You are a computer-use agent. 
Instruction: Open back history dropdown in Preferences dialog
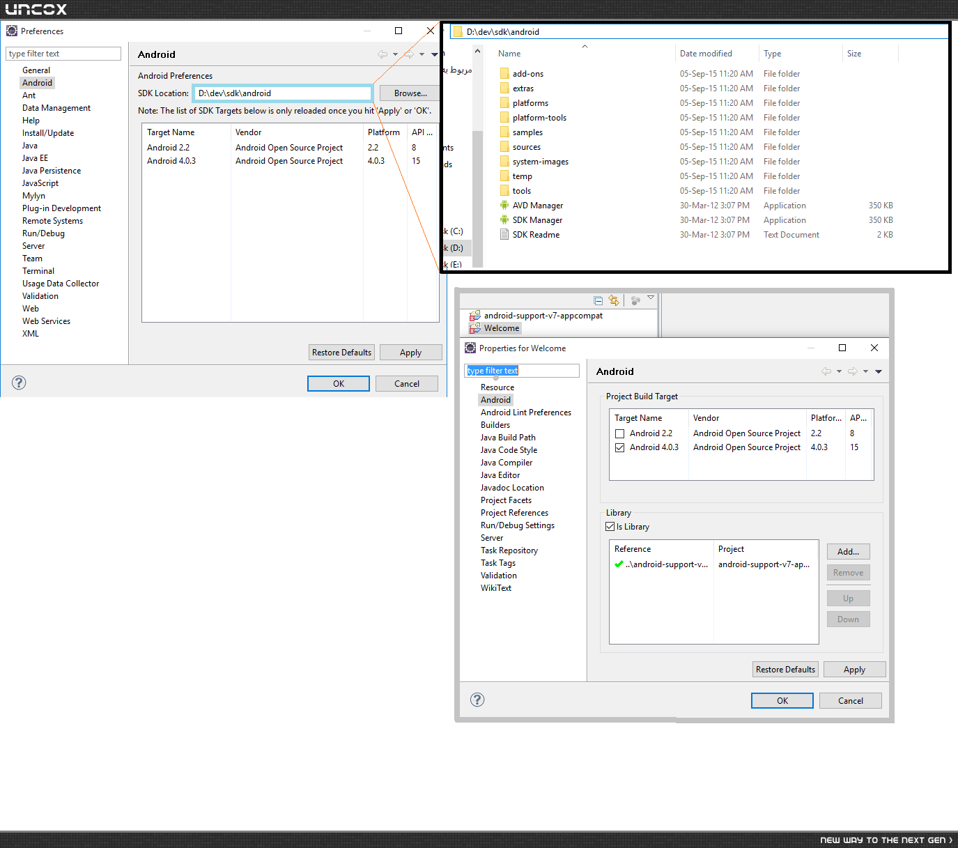click(395, 54)
